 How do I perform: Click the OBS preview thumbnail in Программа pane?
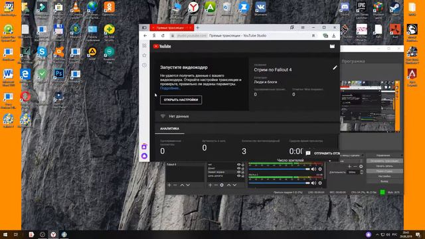370,106
